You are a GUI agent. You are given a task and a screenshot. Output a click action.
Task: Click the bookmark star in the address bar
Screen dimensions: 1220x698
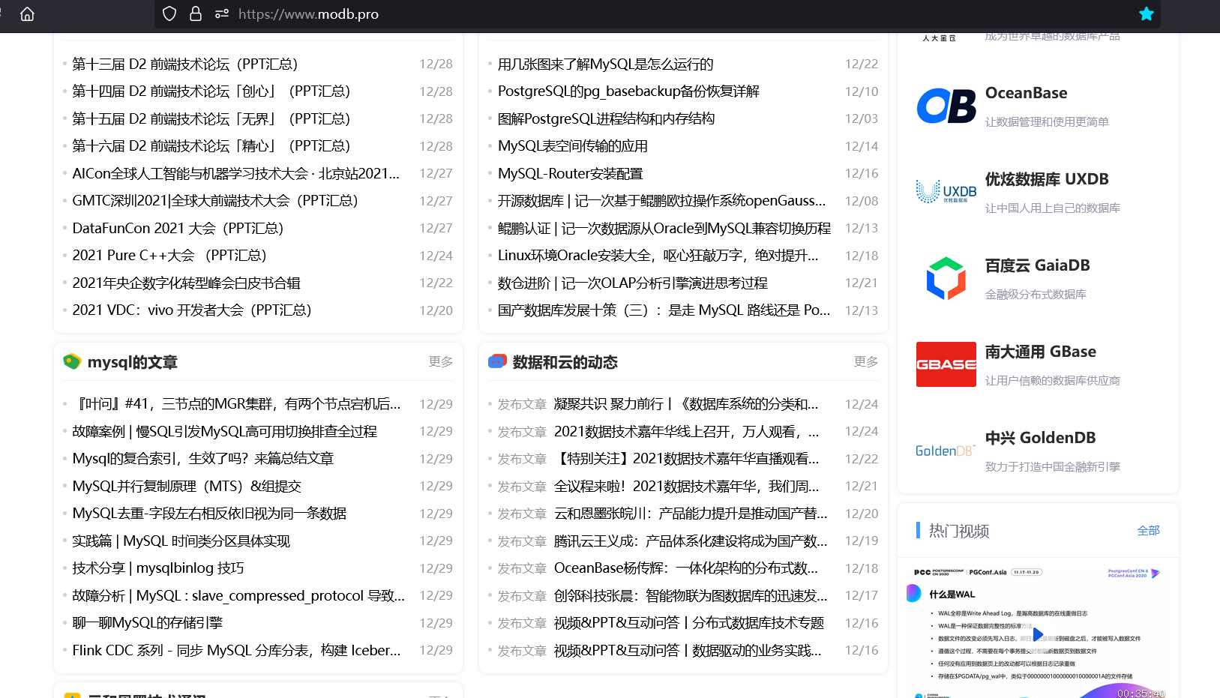[1146, 13]
